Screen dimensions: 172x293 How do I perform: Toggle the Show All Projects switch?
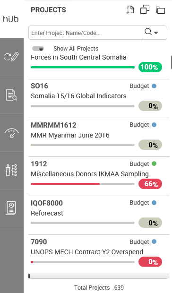tap(38, 49)
